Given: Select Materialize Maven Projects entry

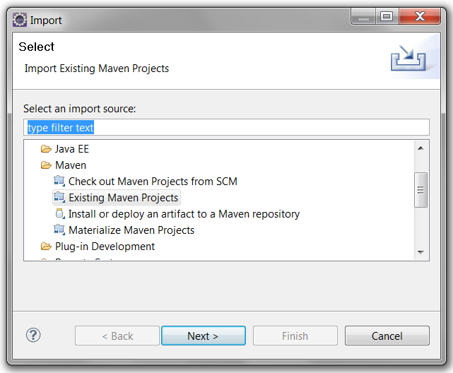Looking at the screenshot, I should pos(131,230).
